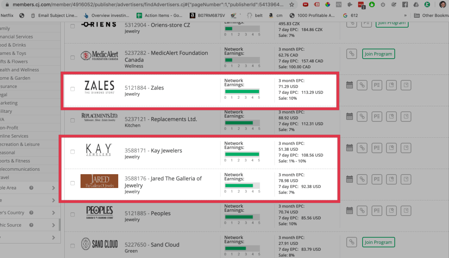Open the Chrome profile avatar
Image resolution: width=449 pixels, height=258 pixels.
click(442, 5)
